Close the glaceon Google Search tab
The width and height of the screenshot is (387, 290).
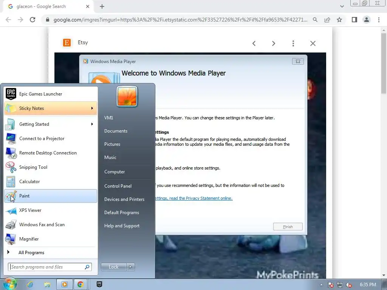tap(88, 6)
